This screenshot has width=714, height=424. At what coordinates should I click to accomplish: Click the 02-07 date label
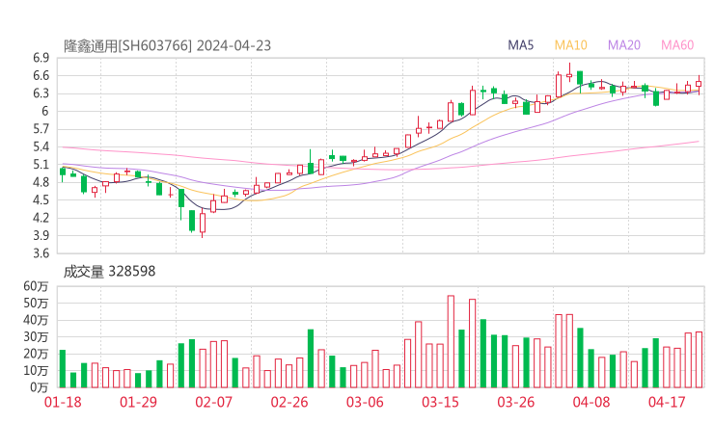pyautogui.click(x=213, y=402)
